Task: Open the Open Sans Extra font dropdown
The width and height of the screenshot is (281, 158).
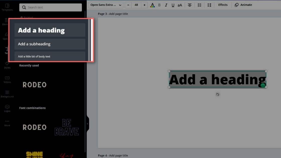Action: tap(106, 5)
